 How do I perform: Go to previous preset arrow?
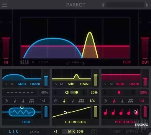[x=103, y=5]
